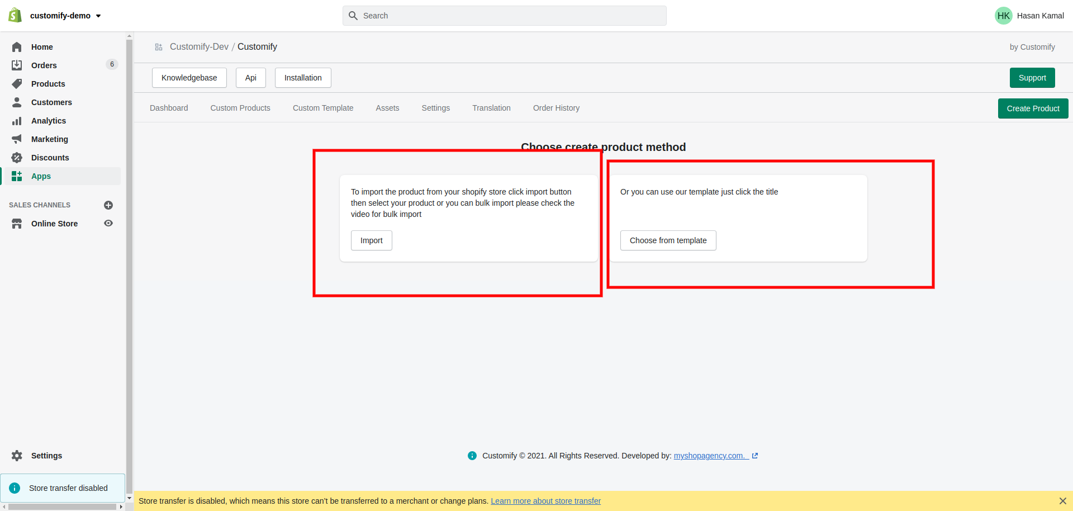The image size is (1073, 511).
Task: Click Store transfer disabled notice
Action: coord(63,488)
